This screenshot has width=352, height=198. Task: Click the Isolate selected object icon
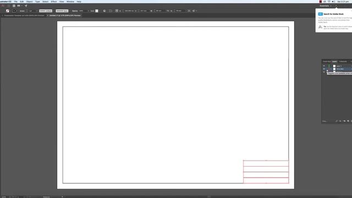point(189,11)
